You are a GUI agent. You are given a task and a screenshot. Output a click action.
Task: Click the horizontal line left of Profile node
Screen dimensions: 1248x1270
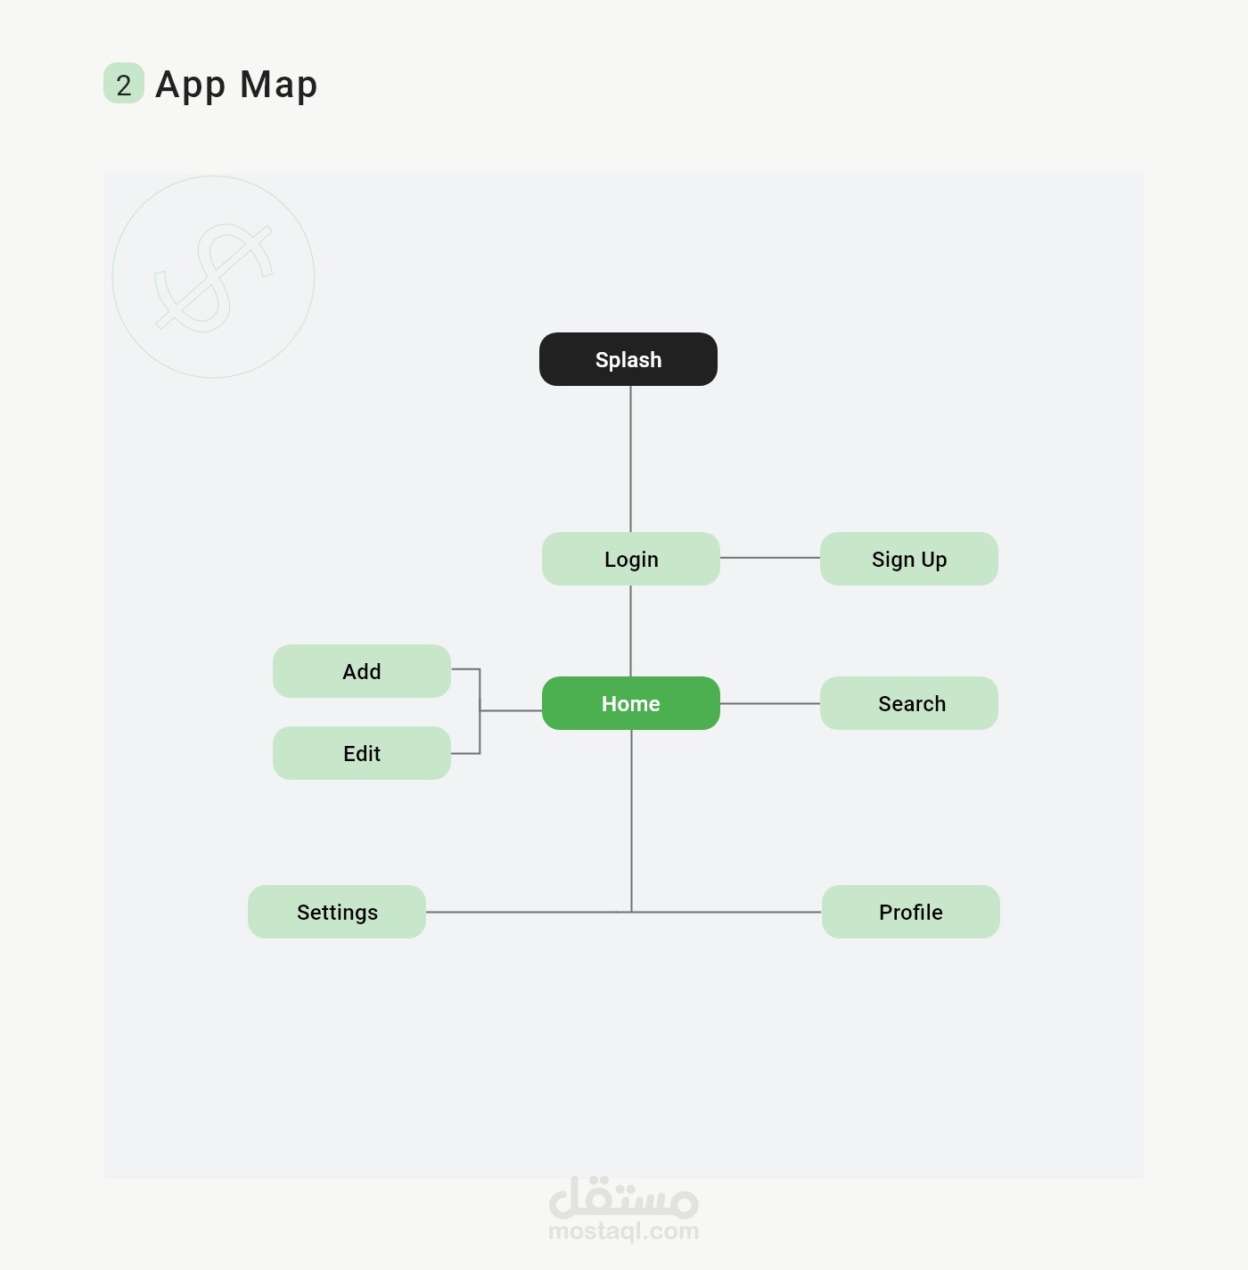pos(727,912)
